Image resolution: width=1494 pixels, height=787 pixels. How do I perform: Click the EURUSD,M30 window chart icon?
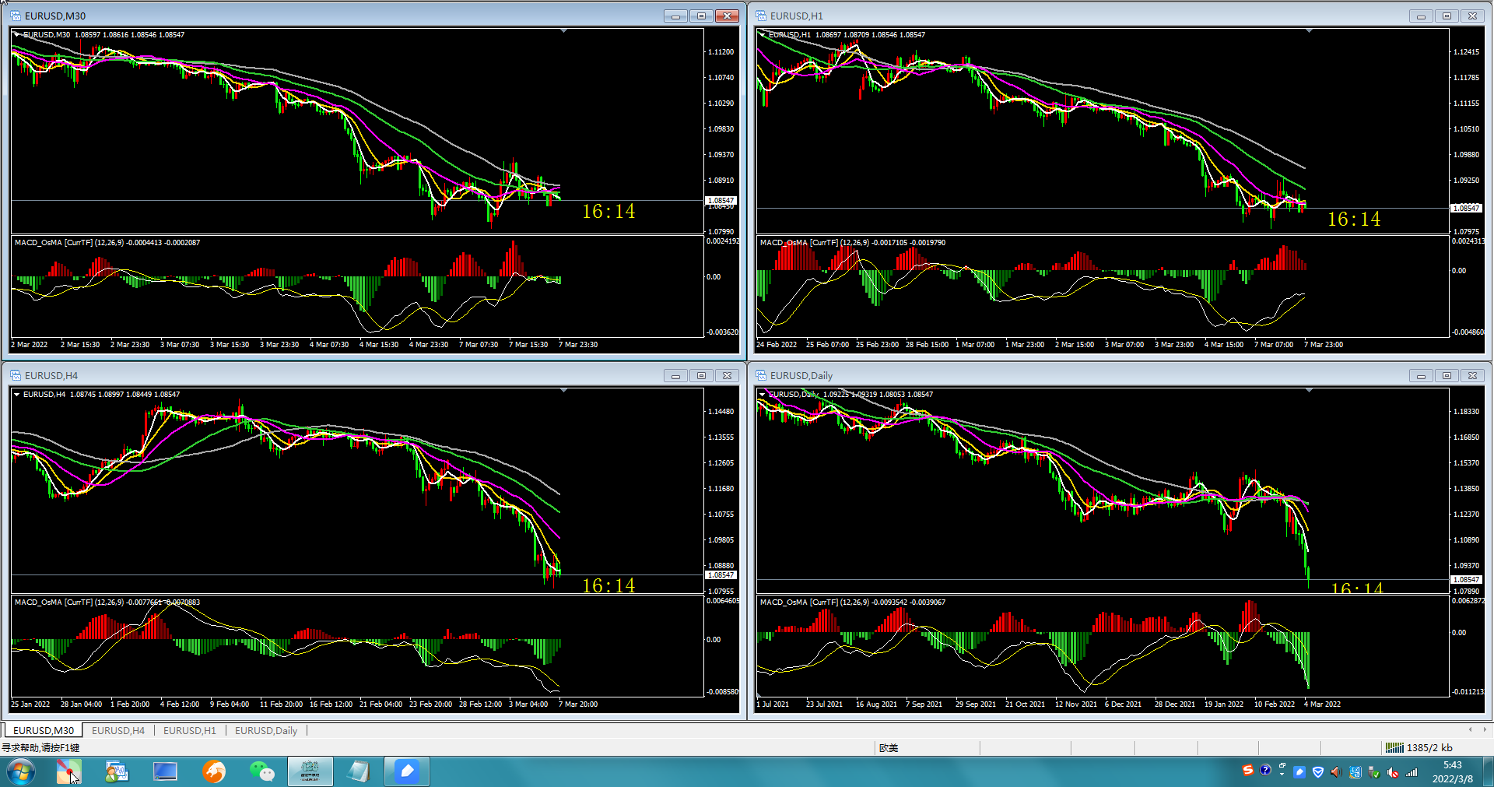click(x=16, y=16)
